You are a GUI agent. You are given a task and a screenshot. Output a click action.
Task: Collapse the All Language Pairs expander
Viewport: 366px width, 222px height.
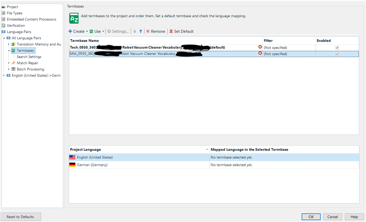pyautogui.click(x=4, y=38)
